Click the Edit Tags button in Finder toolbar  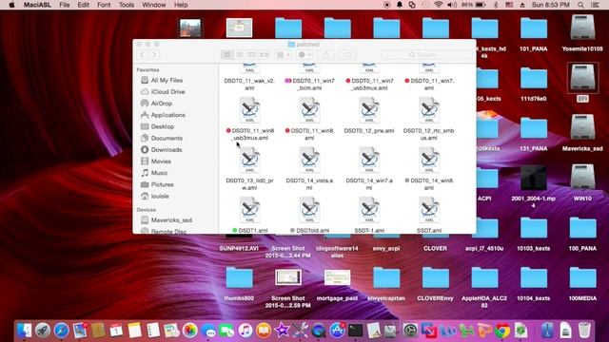tap(347, 55)
